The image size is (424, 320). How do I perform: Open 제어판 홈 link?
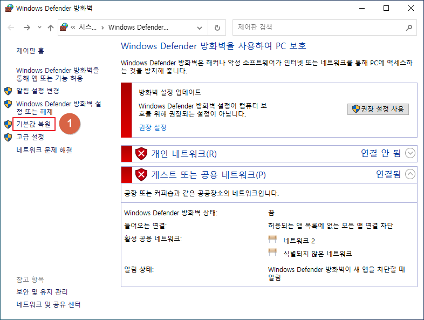tap(30, 51)
